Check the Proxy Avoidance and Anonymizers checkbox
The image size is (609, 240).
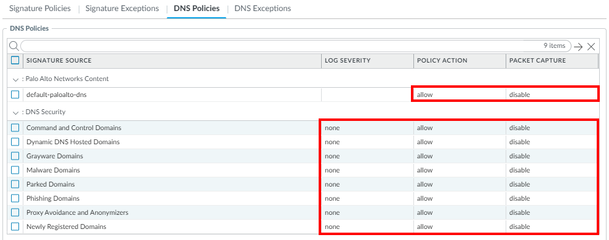point(15,212)
